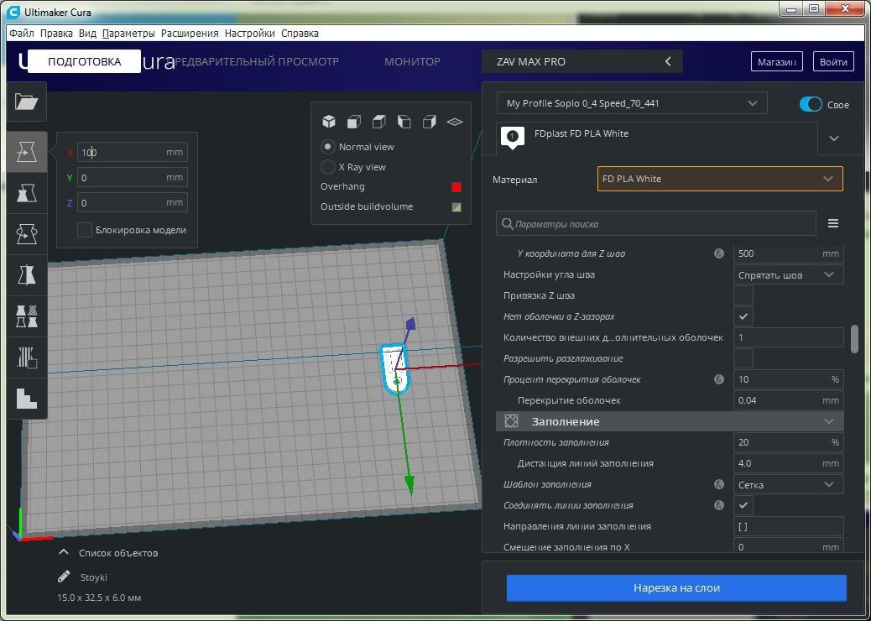Open the Расширения menu
This screenshot has height=621, width=871.
(190, 34)
